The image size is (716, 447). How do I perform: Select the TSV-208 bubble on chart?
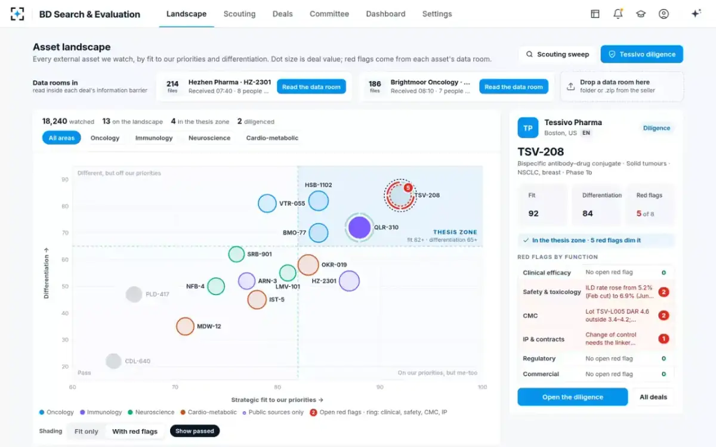400,195
